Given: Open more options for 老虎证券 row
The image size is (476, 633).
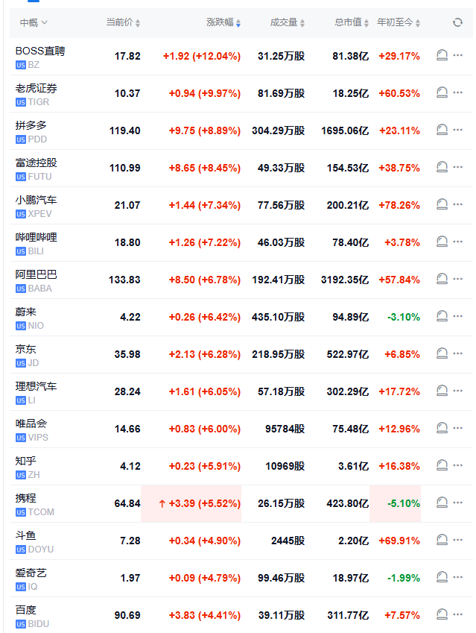Looking at the screenshot, I should [458, 93].
